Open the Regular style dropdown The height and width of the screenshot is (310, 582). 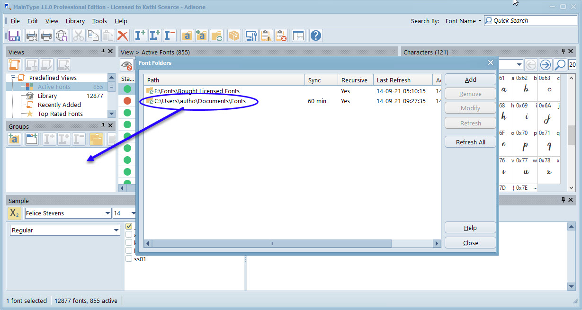click(116, 230)
